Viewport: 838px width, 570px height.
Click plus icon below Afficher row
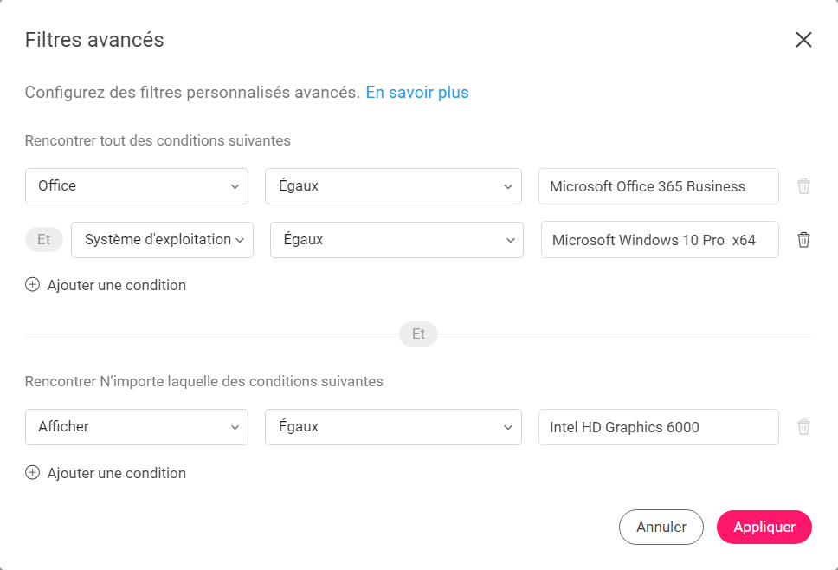click(33, 473)
